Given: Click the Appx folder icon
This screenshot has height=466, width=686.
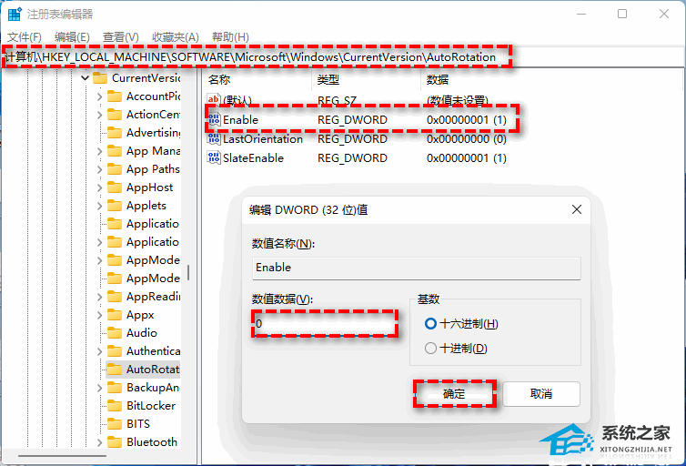Looking at the screenshot, I should point(115,315).
